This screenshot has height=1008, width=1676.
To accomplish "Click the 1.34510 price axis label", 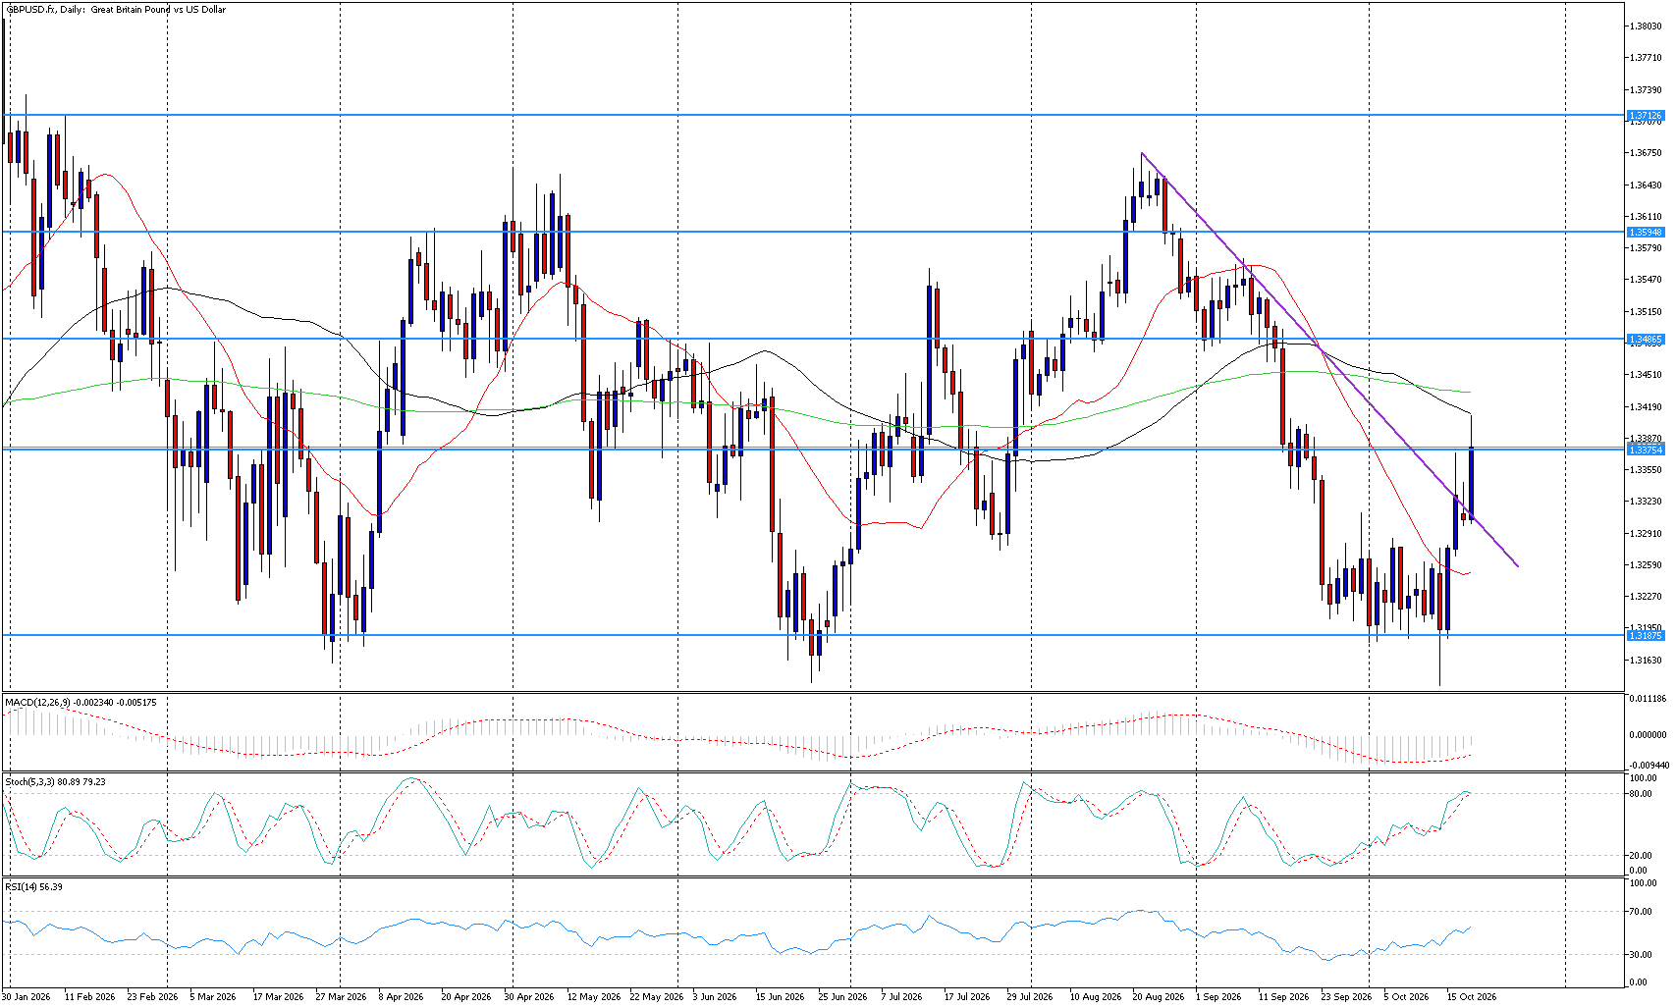I will coord(1646,375).
